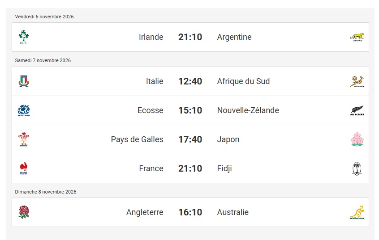Image resolution: width=379 pixels, height=240 pixels.
Task: Open the Nouvelle-Zélande team name link
Action: pos(248,110)
